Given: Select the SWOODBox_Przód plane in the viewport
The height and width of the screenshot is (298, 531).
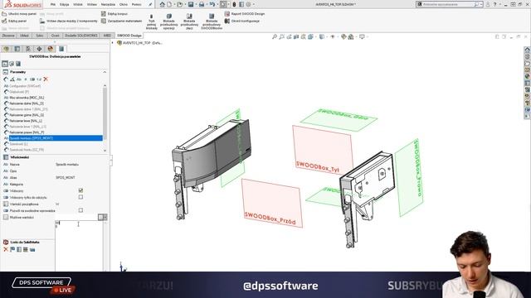Looking at the screenshot, I should [x=272, y=203].
